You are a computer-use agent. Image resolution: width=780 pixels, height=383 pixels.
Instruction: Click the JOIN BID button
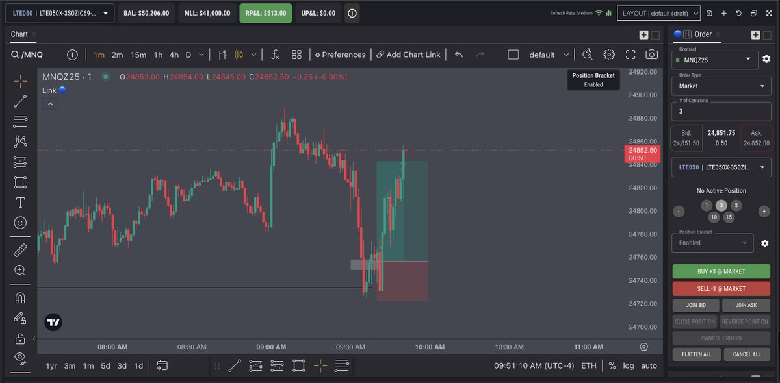point(696,305)
